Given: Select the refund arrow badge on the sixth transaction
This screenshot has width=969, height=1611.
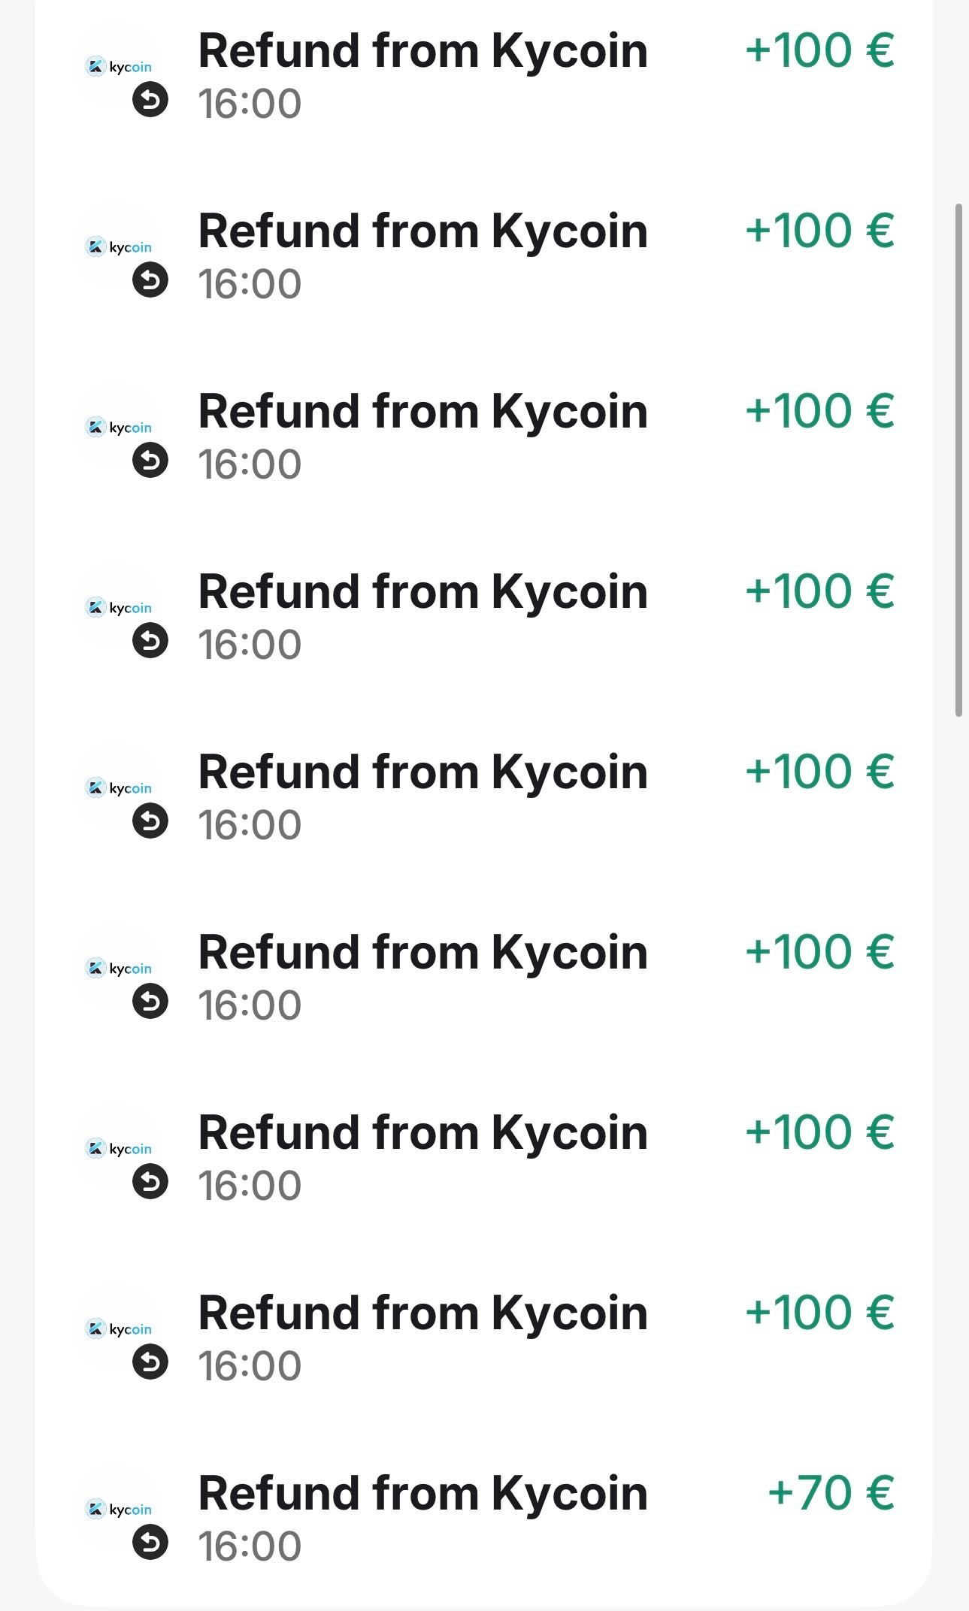Looking at the screenshot, I should click(x=150, y=1002).
